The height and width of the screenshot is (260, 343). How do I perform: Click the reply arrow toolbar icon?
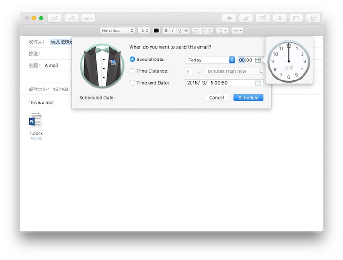(230, 18)
